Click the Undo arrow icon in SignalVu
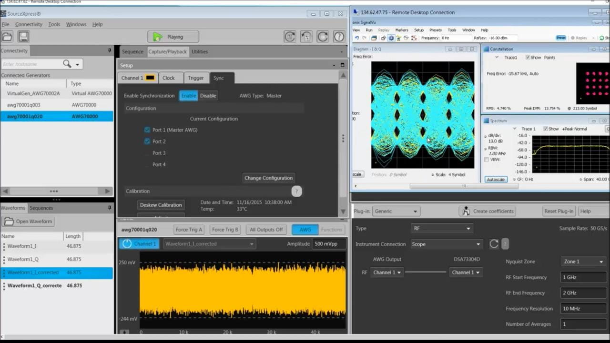The image size is (610, 343). click(x=357, y=38)
